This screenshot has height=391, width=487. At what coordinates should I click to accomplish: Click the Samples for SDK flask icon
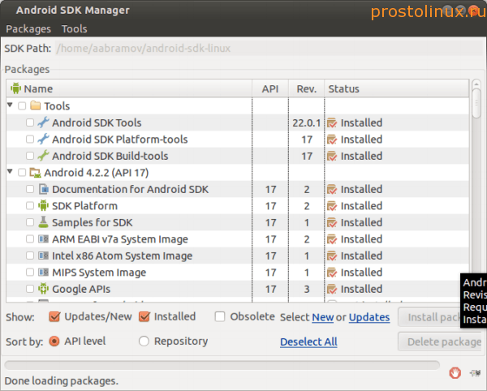[43, 222]
